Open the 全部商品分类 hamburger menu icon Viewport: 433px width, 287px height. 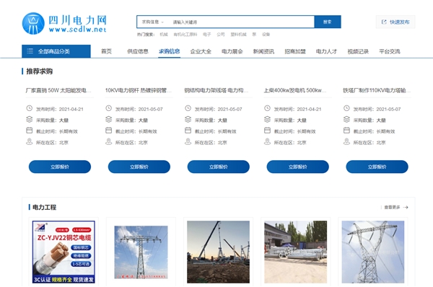[x=30, y=51]
